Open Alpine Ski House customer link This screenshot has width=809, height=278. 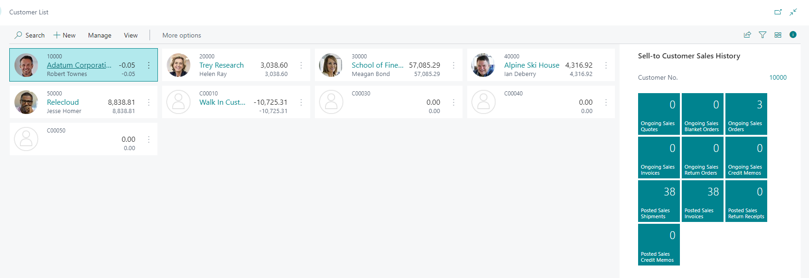click(531, 65)
